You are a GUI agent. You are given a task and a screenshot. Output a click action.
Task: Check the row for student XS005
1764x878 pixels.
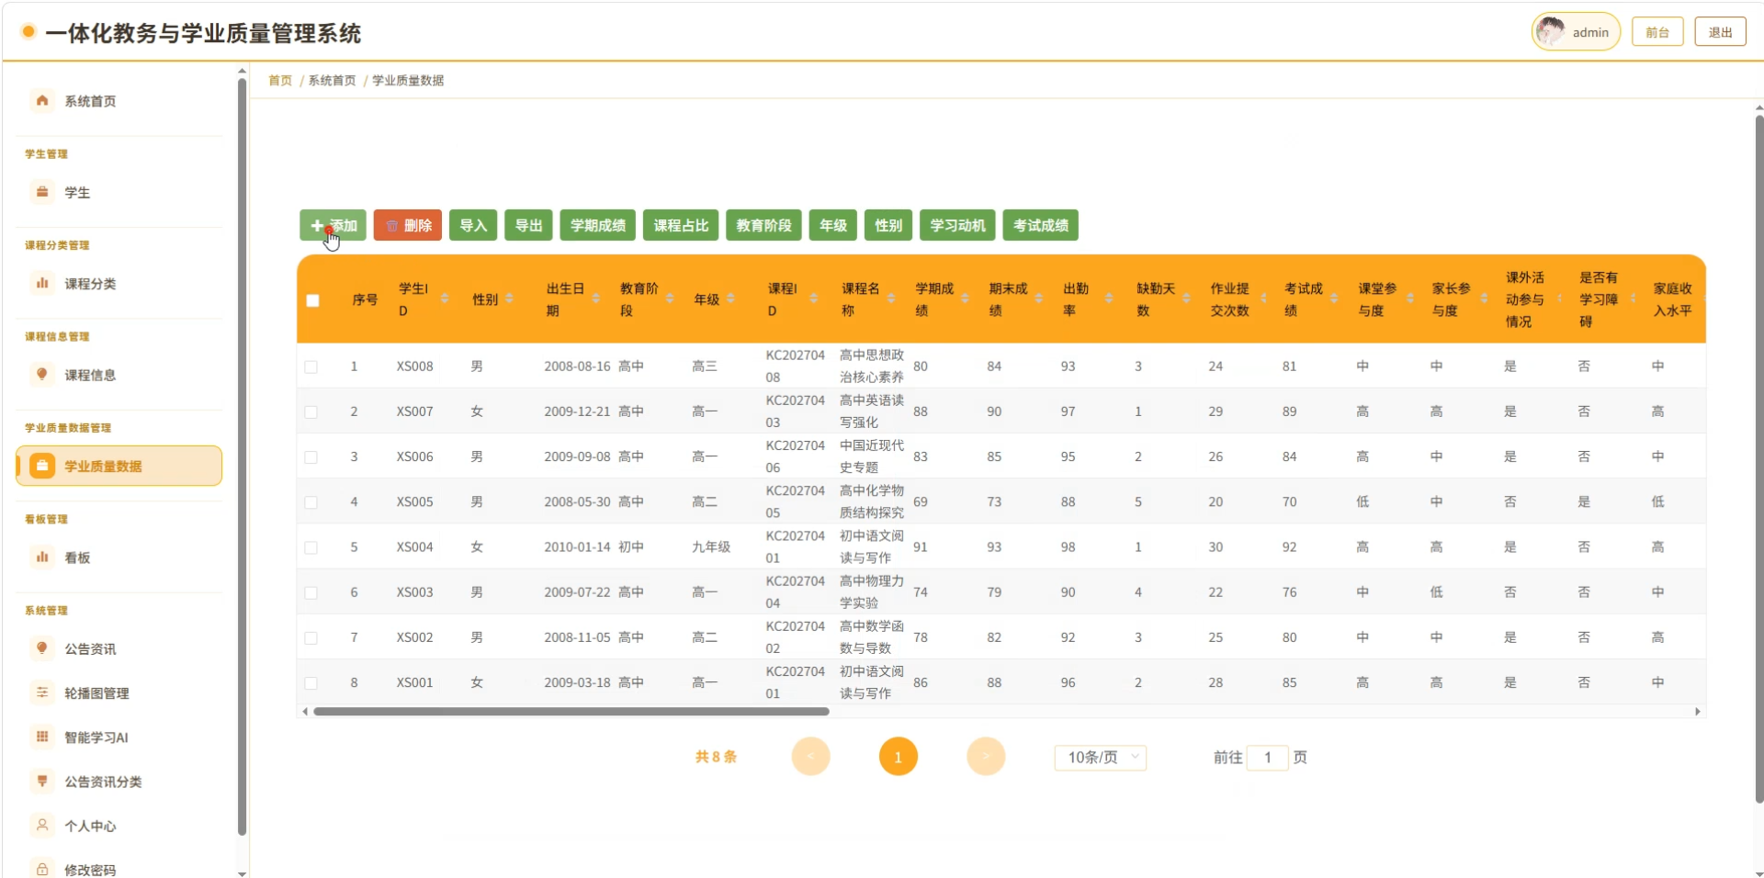pyautogui.click(x=311, y=501)
